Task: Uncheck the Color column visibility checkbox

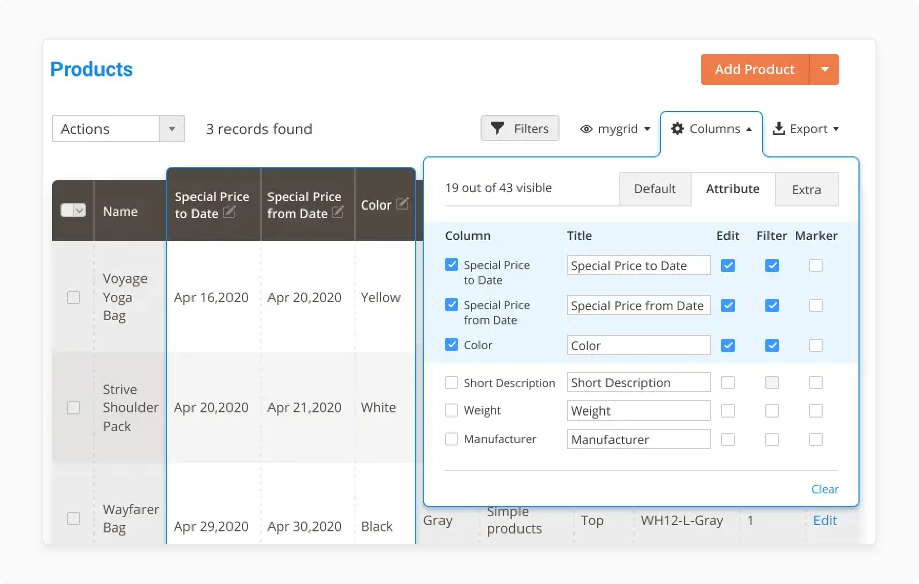Action: [x=451, y=344]
